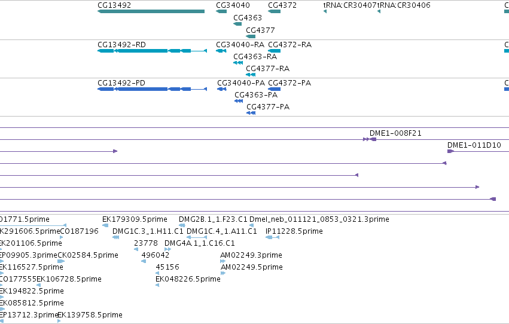
Task: Select CK02584.5prime EST label
Action: pyautogui.click(x=88, y=255)
